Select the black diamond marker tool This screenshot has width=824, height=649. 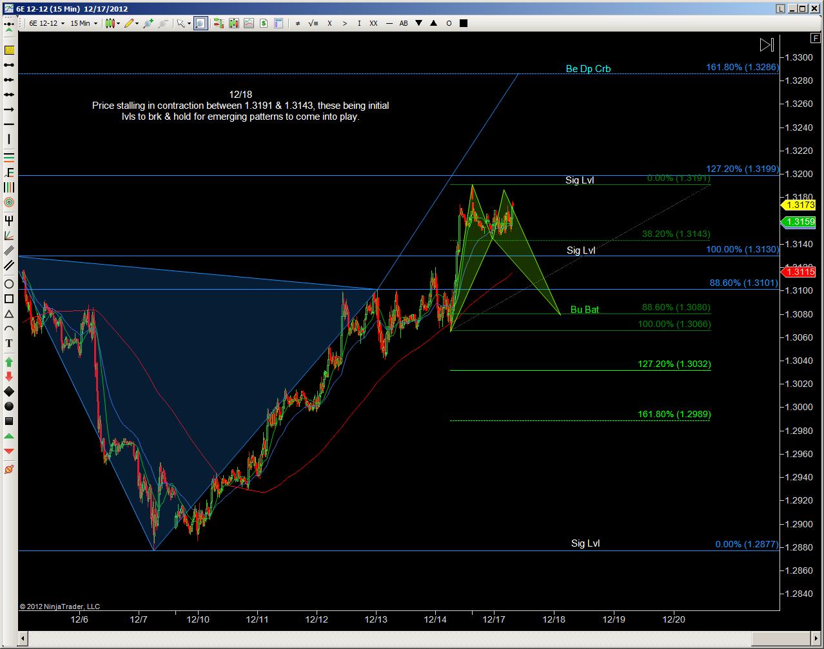[9, 391]
